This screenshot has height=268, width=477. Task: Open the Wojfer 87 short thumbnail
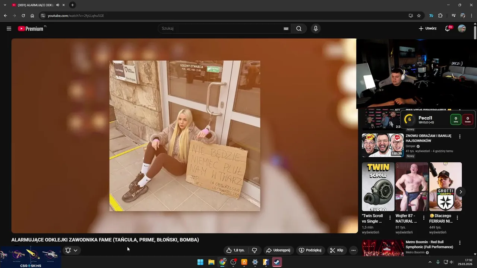tap(411, 186)
